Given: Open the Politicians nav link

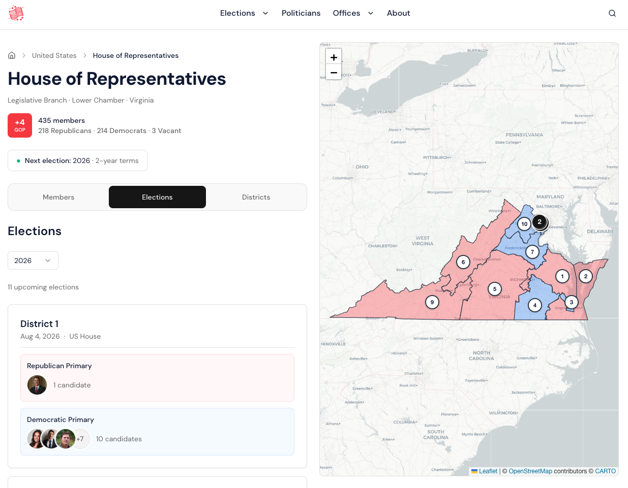Looking at the screenshot, I should [x=301, y=13].
